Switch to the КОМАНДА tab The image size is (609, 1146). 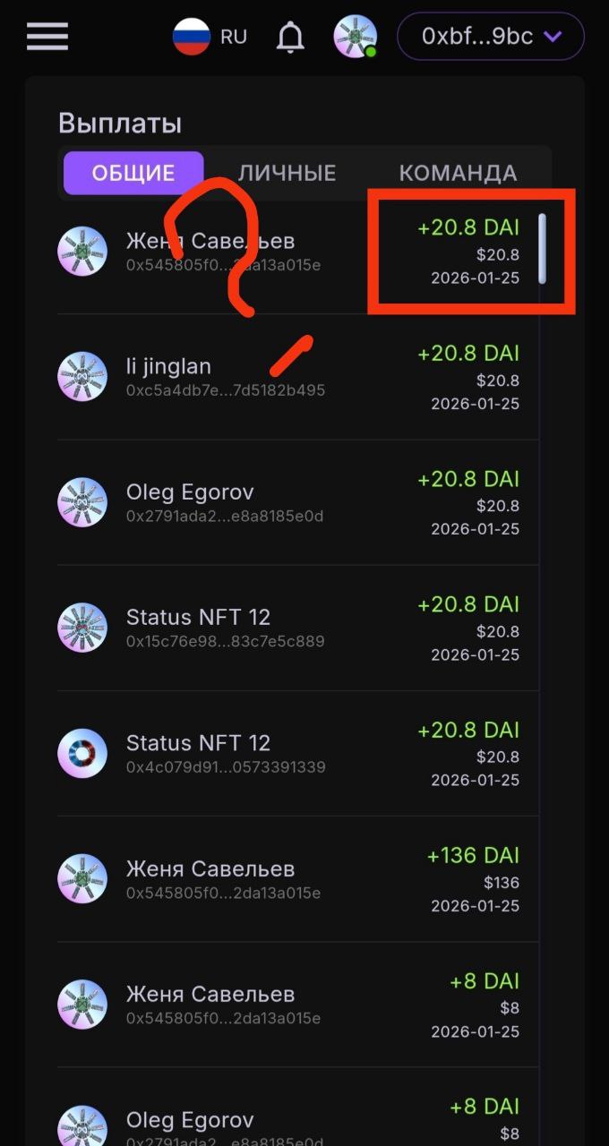[x=458, y=173]
